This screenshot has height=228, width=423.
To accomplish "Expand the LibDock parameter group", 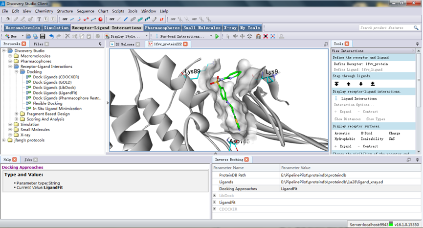I will (215, 195).
